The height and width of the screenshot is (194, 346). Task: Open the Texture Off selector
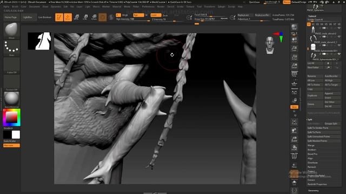[x=11, y=82]
